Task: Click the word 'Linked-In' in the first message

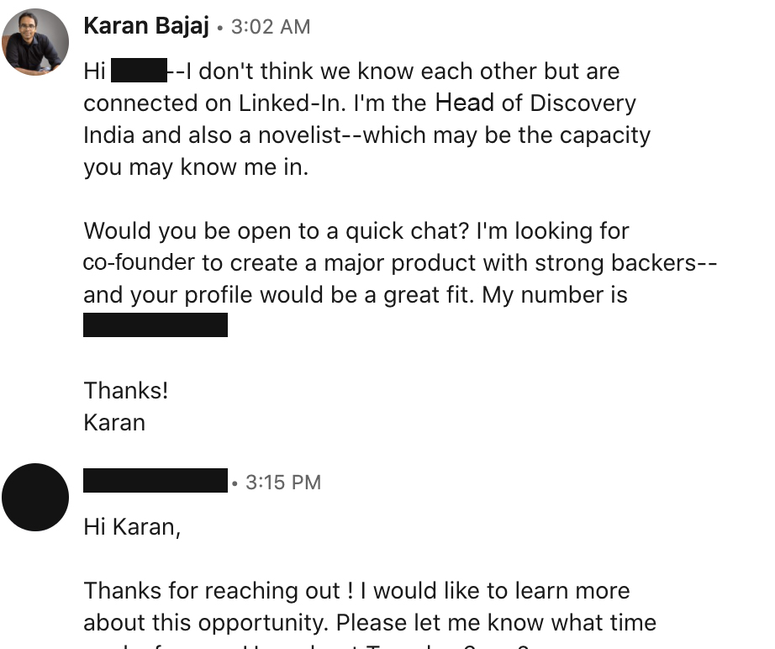Action: pos(291,103)
